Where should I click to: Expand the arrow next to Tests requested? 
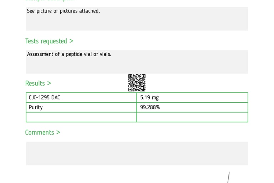pos(71,41)
